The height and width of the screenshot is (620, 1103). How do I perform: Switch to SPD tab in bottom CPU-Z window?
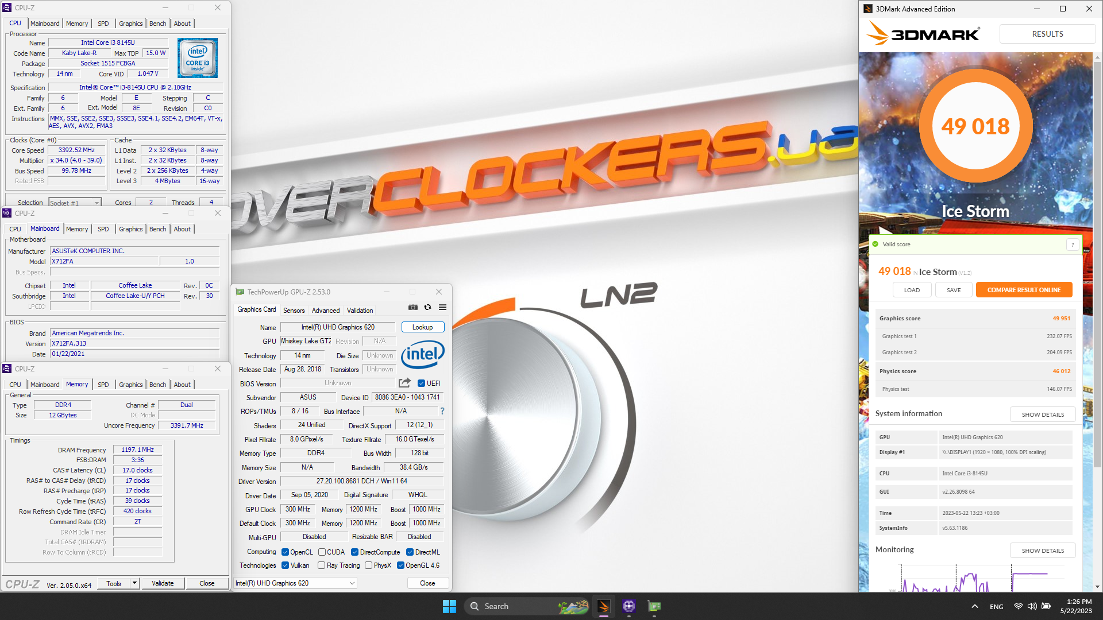click(x=103, y=385)
